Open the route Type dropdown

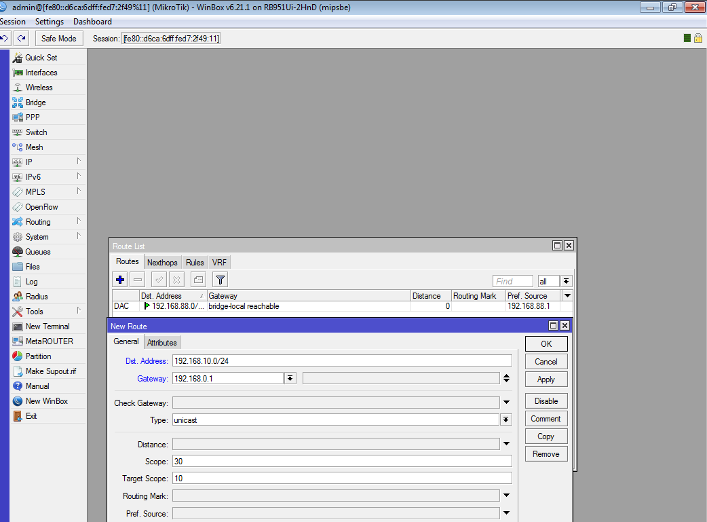point(506,420)
